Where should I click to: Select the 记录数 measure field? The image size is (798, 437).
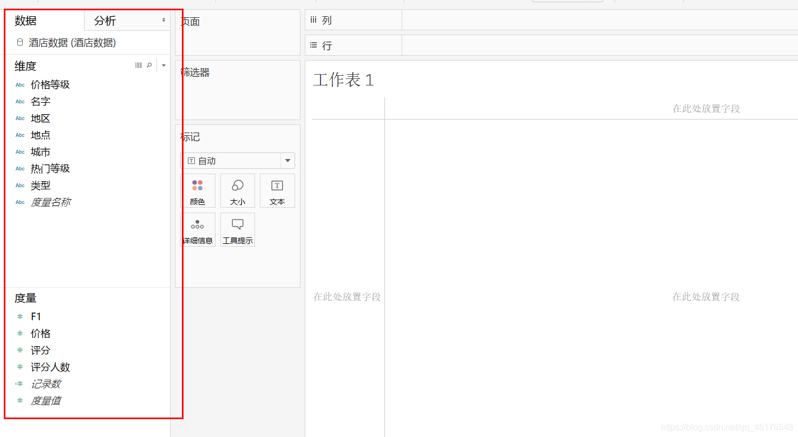point(45,383)
